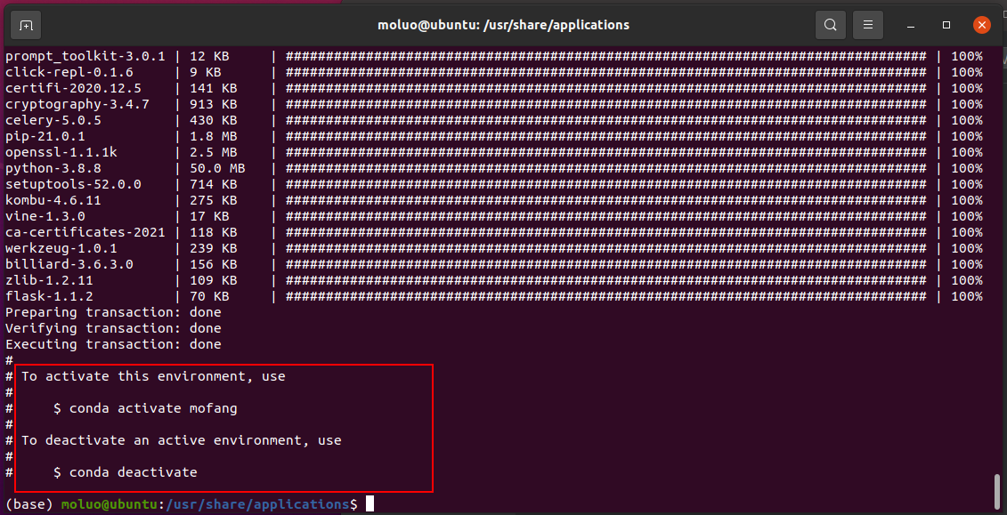1007x515 pixels.
Task: Click the text cursor at the prompt
Action: (370, 504)
